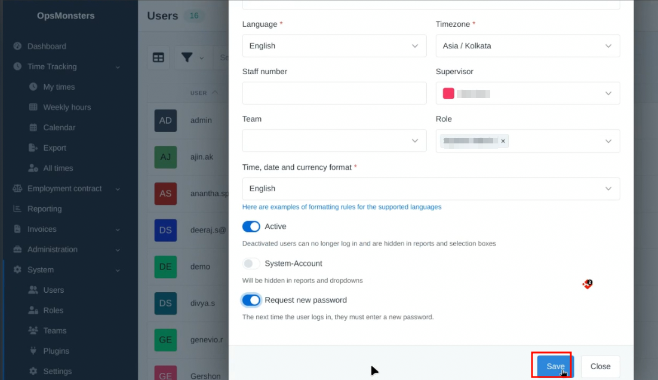Click the Weekly hours icon
The height and width of the screenshot is (380, 658).
tap(33, 107)
